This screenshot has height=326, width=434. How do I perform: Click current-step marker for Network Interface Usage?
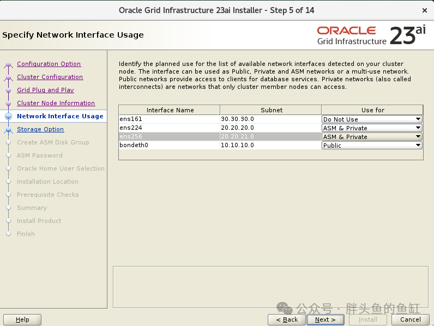pos(9,116)
